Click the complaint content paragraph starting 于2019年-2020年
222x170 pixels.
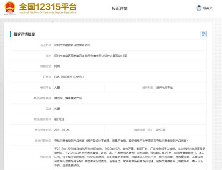tap(130, 157)
